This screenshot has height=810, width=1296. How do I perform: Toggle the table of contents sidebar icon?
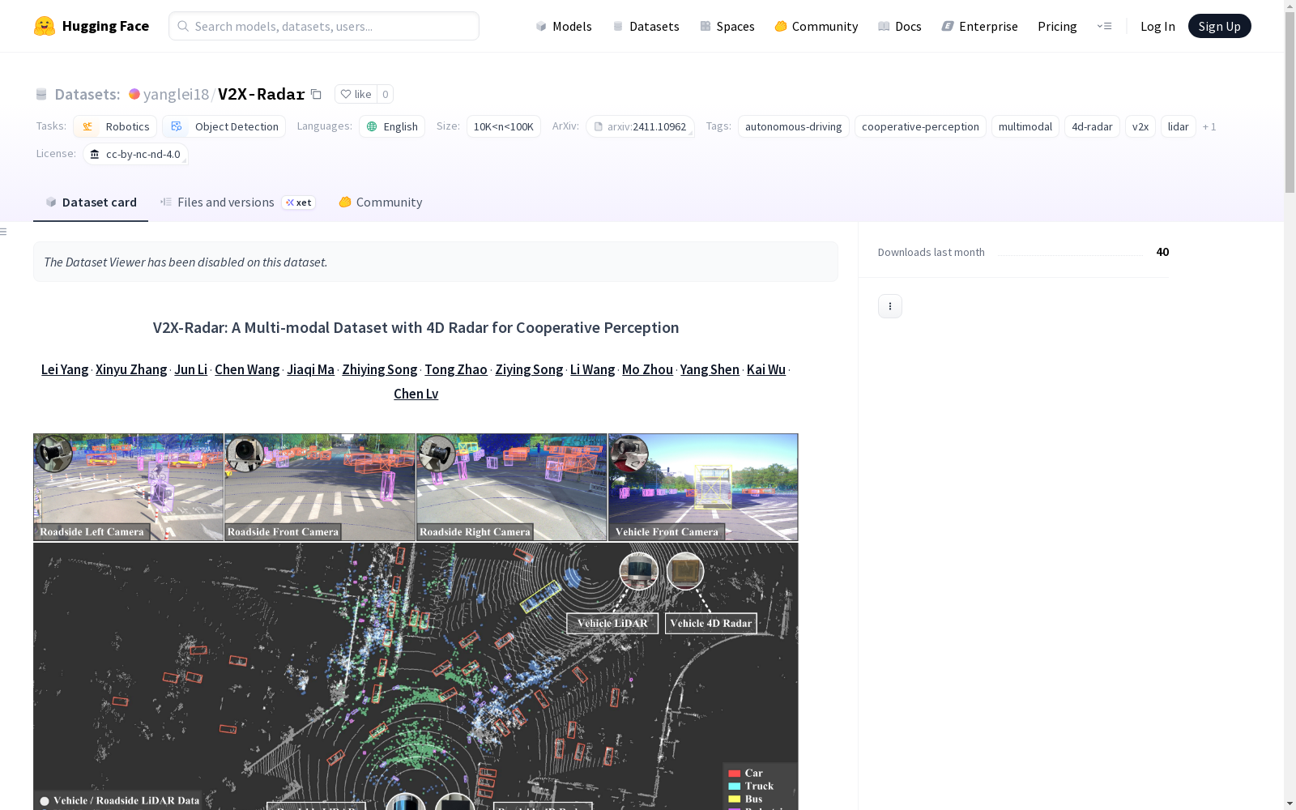[4, 232]
